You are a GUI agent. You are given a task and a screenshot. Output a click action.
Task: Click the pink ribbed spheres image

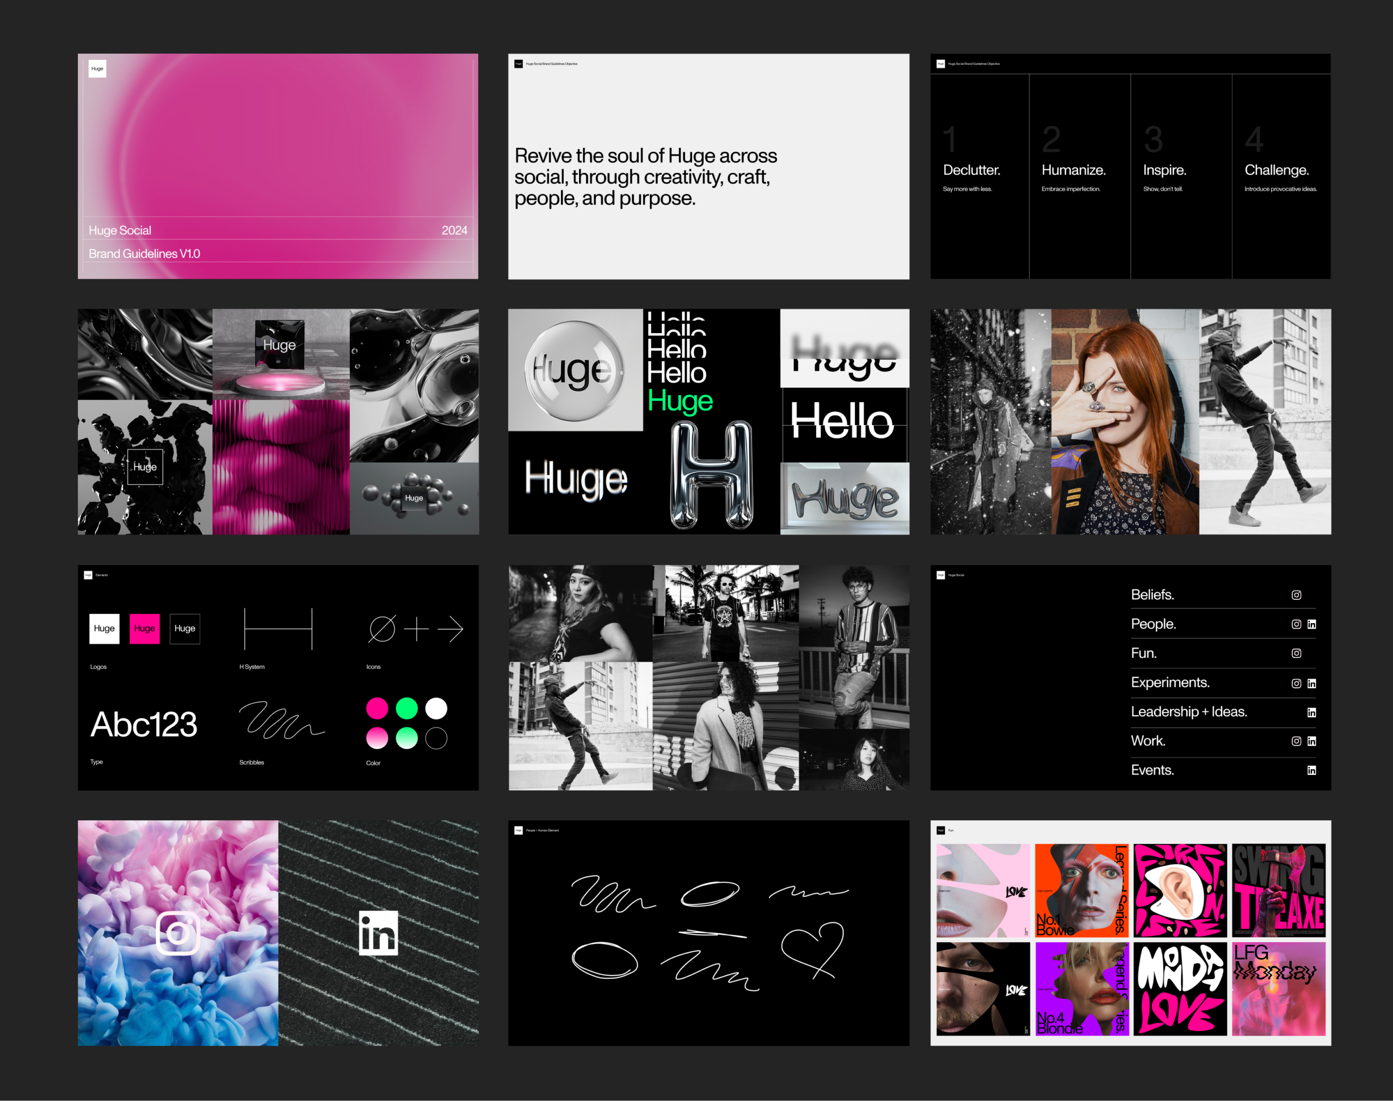tap(281, 467)
